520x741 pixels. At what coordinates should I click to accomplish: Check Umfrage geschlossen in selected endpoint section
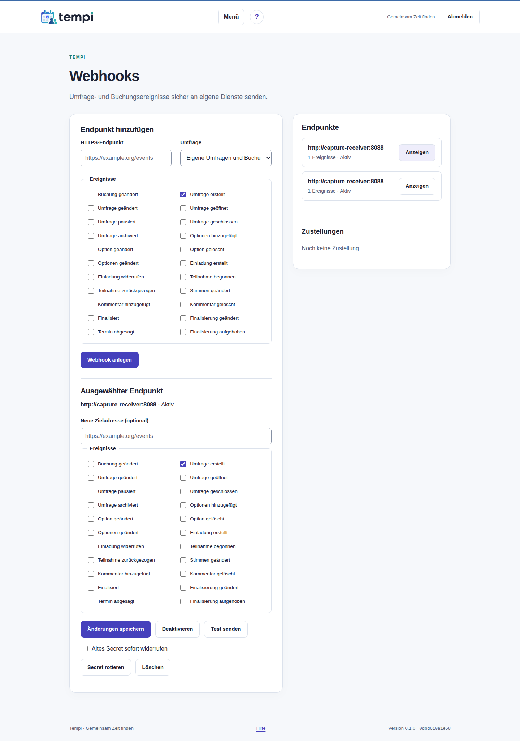point(183,491)
